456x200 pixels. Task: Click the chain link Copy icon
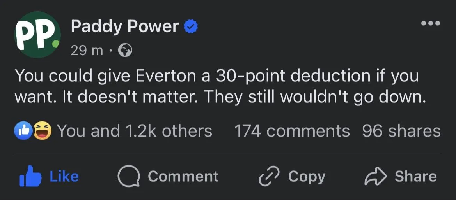pyautogui.click(x=270, y=177)
